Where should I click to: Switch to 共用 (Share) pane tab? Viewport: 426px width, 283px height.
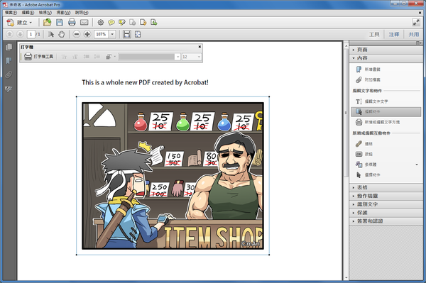point(413,35)
